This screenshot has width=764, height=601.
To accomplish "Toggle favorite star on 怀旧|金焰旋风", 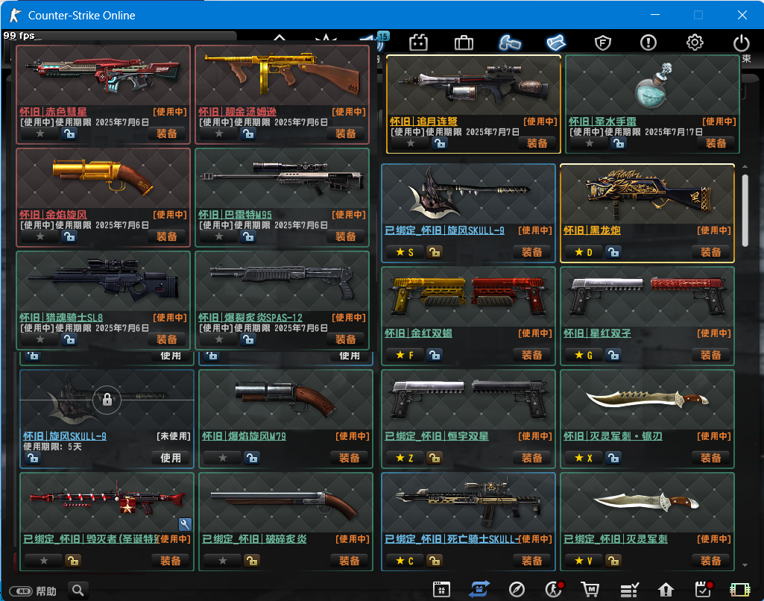I will point(40,236).
